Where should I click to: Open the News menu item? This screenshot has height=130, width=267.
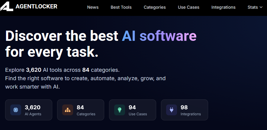point(93,7)
